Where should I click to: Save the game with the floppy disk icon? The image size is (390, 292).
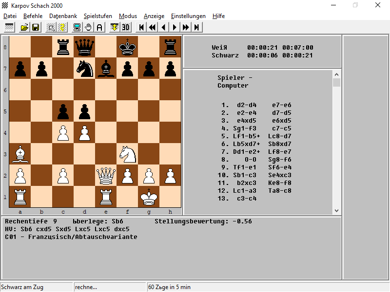click(x=36, y=27)
